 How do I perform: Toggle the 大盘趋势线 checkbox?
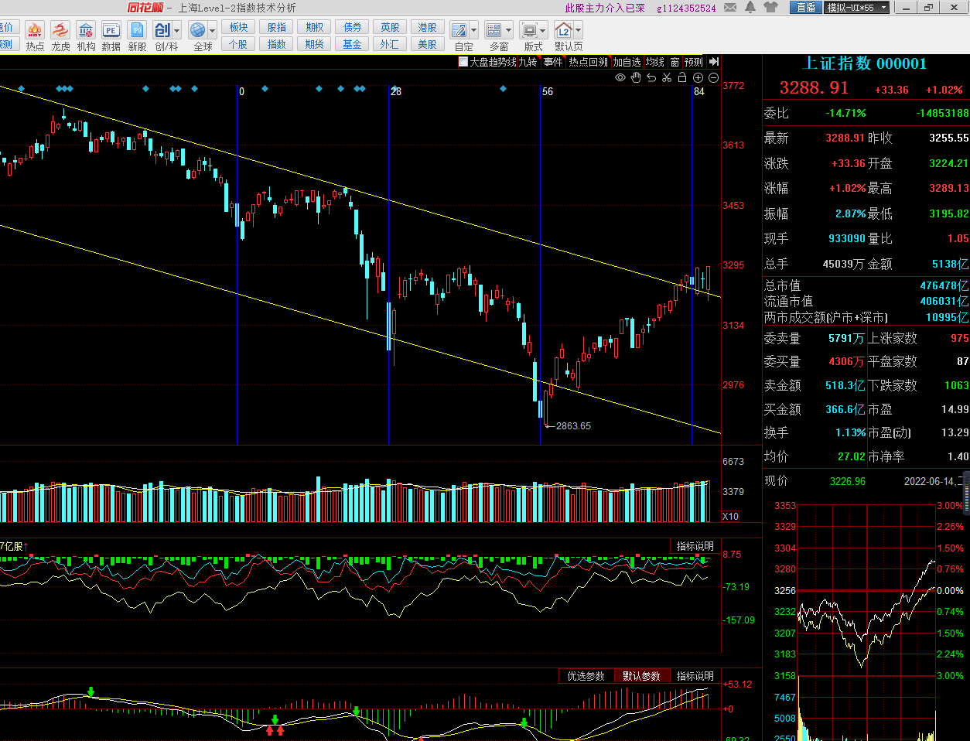pyautogui.click(x=463, y=62)
